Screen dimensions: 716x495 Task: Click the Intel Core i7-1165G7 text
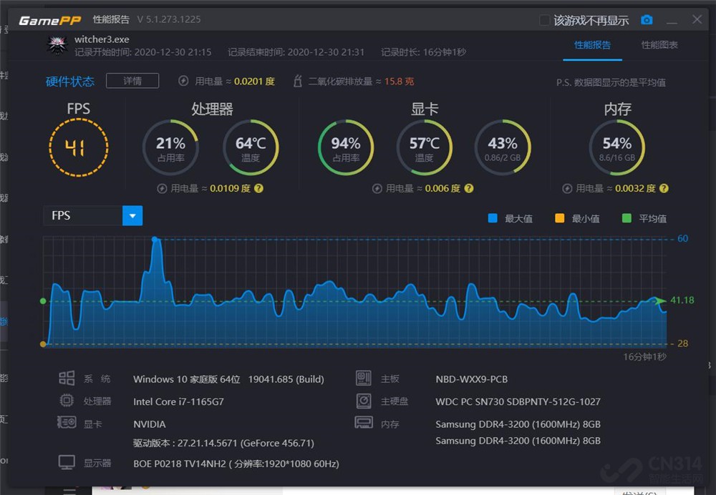pos(178,401)
